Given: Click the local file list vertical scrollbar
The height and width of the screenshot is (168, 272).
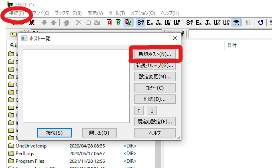Looking at the screenshot, I should coord(158,154).
